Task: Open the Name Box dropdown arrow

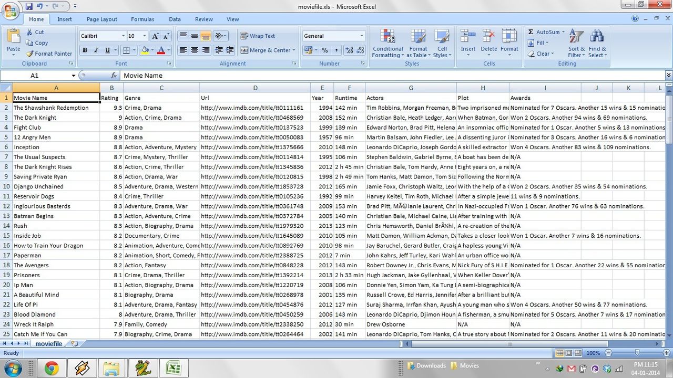Action: (x=73, y=76)
